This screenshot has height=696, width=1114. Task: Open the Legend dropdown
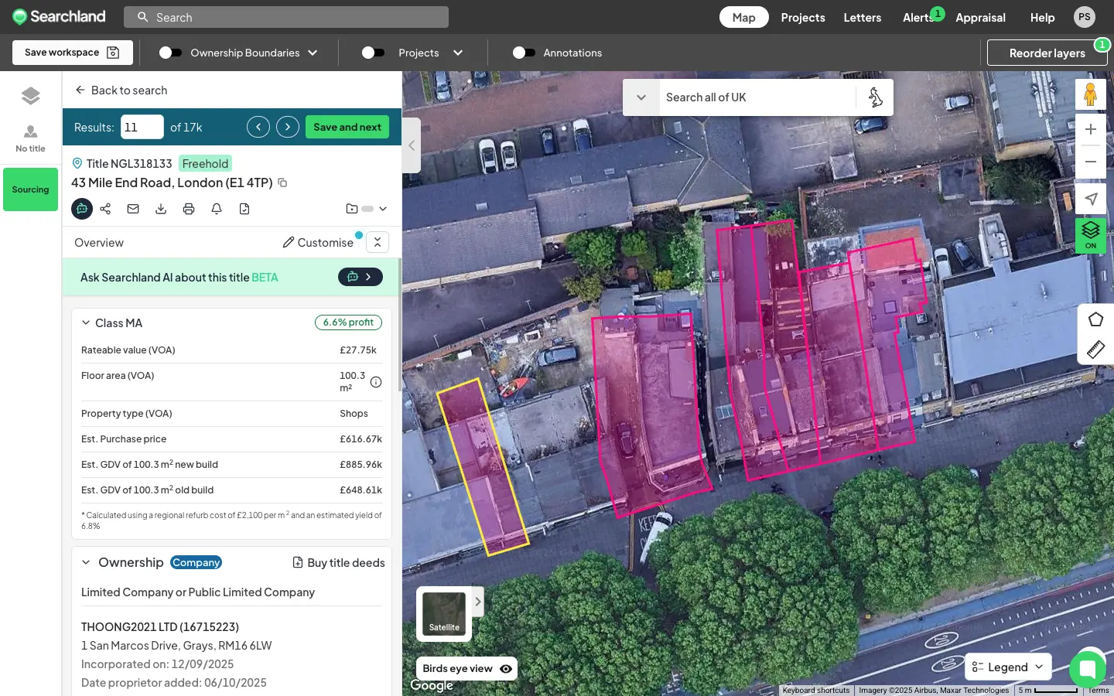[x=1007, y=667]
